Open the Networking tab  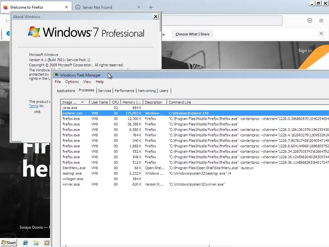pyautogui.click(x=147, y=91)
